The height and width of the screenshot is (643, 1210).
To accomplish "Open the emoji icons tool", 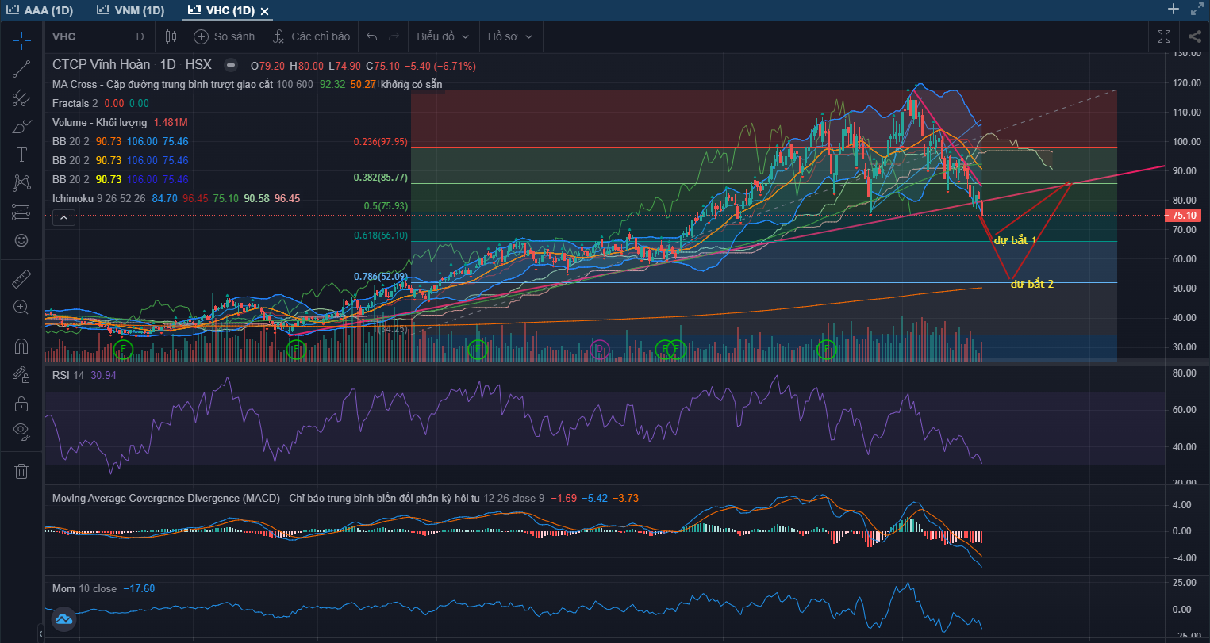I will point(21,240).
